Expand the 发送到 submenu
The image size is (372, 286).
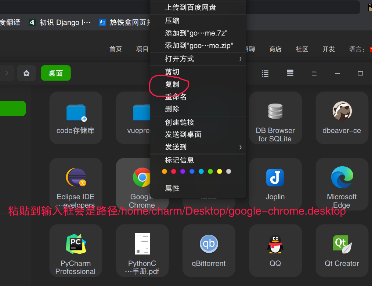pyautogui.click(x=198, y=147)
